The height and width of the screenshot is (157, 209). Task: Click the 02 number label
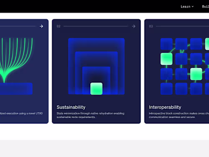59,26
